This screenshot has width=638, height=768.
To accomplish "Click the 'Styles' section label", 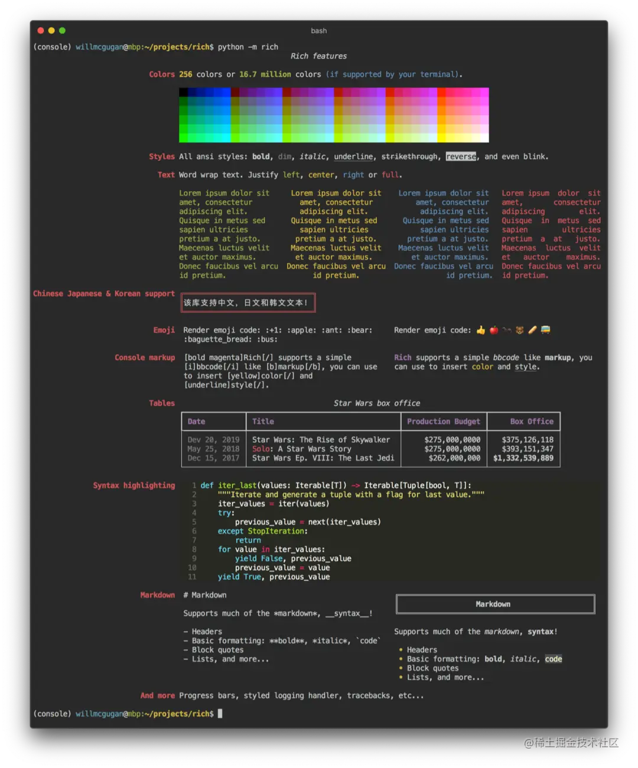I will point(162,156).
